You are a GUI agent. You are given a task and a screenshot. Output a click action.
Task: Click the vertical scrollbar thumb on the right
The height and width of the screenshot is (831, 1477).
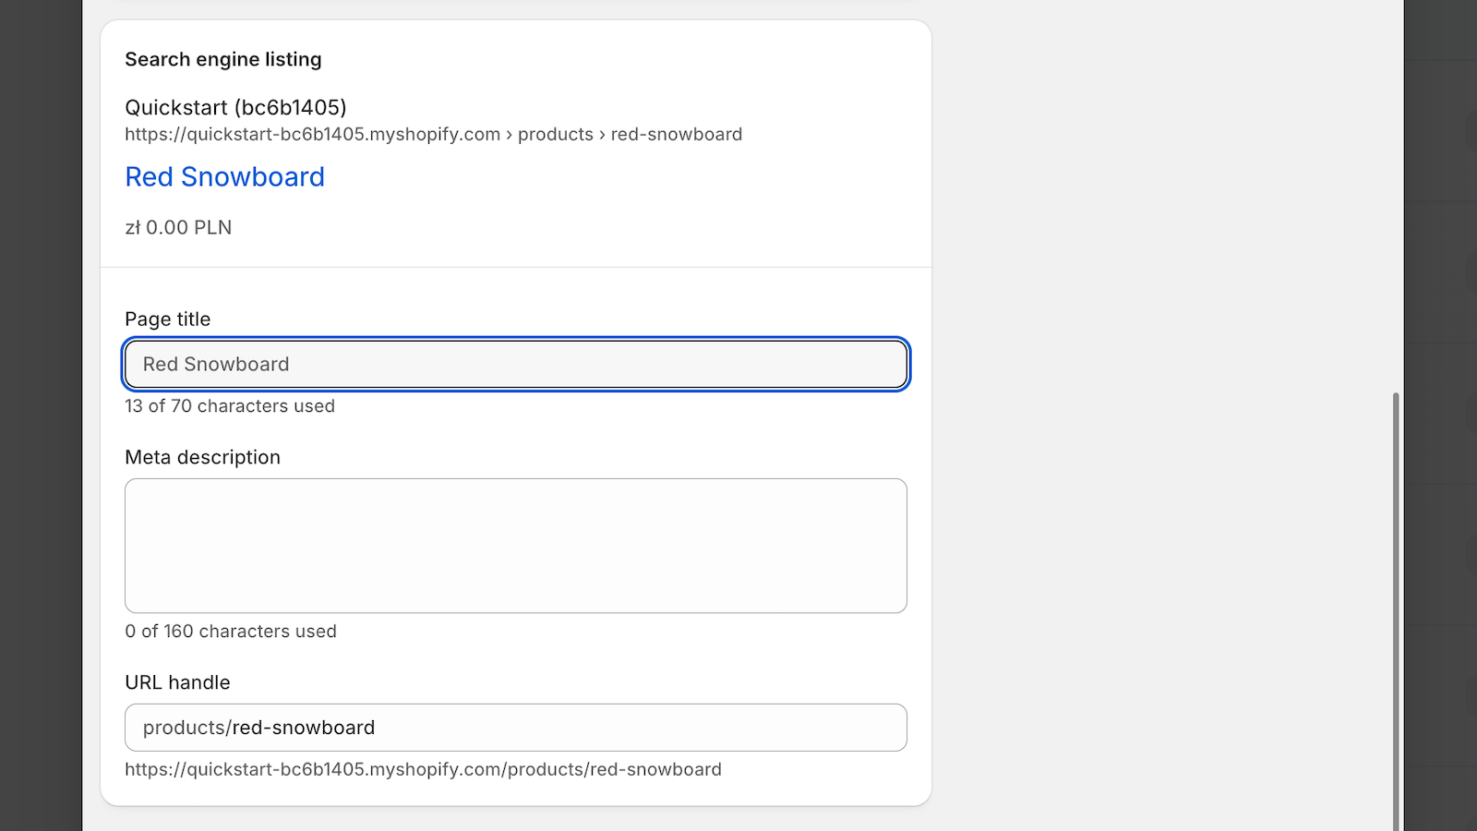tap(1396, 611)
